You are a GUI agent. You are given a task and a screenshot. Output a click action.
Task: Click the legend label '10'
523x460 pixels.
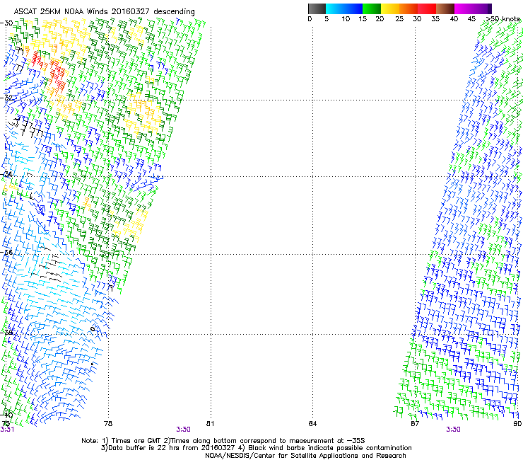pyautogui.click(x=346, y=18)
